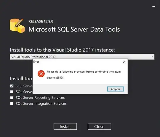The height and width of the screenshot is (137, 160).
Task: Click the devenv (23528) process text
Action: (56, 78)
